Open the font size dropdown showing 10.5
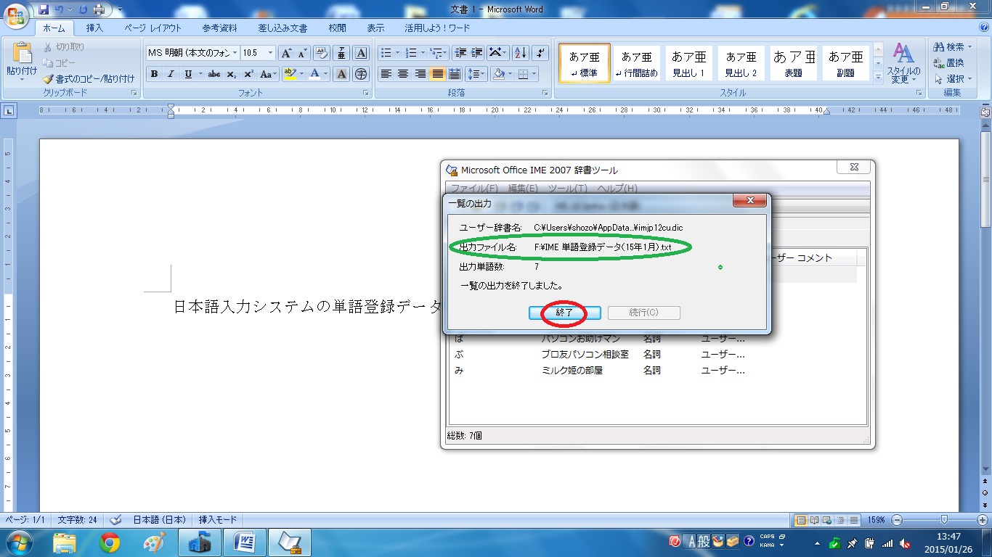The width and height of the screenshot is (992, 557). 271,53
